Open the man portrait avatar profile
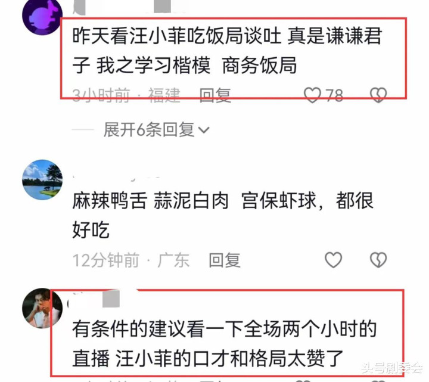Image resolution: width=429 pixels, height=382 pixels. point(42,308)
